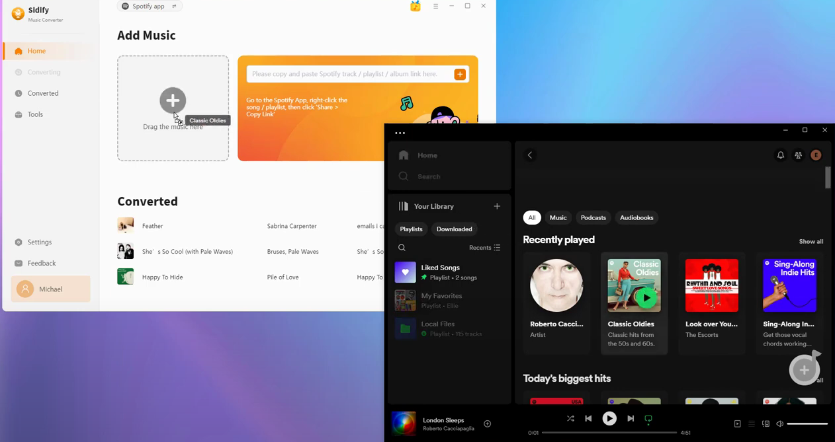Seek in the song progress bar
The image size is (835, 442).
tap(609, 433)
